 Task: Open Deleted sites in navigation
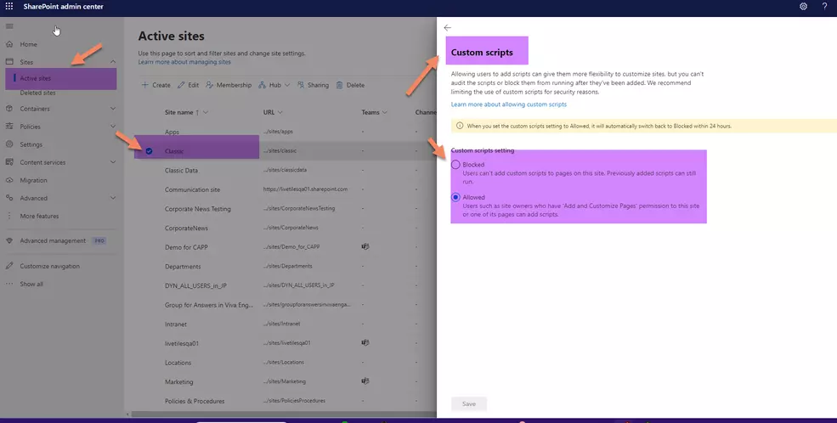pos(37,93)
